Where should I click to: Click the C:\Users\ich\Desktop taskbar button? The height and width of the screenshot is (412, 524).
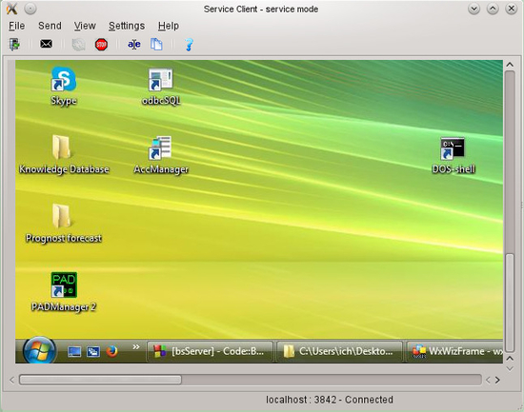[339, 351]
